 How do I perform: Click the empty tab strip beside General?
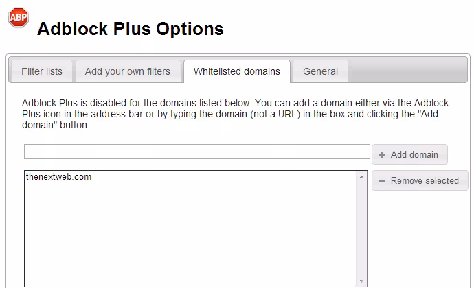407,71
